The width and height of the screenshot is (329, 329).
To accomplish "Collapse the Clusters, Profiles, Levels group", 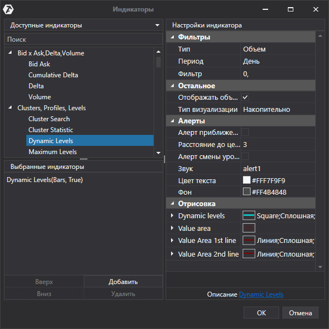I will click(x=10, y=108).
